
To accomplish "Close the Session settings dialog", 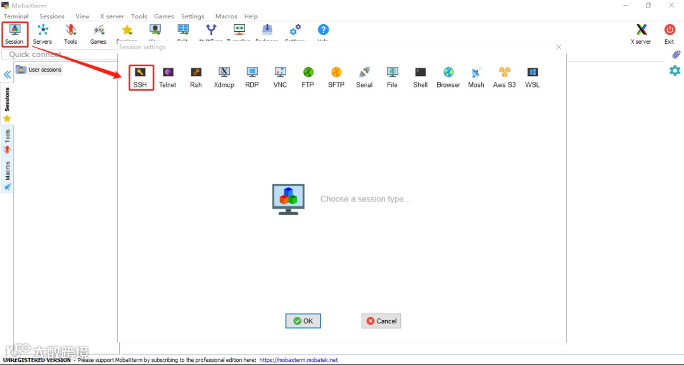I will pos(559,47).
